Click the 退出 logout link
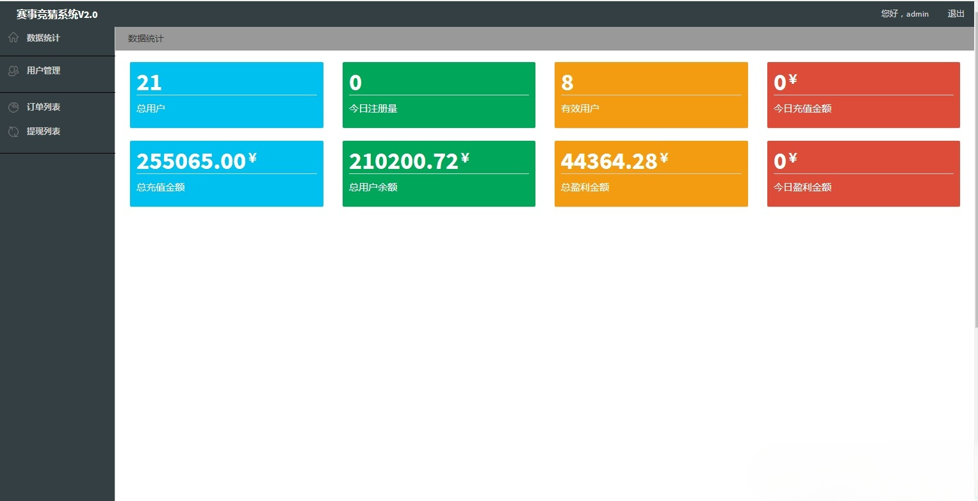 [956, 13]
